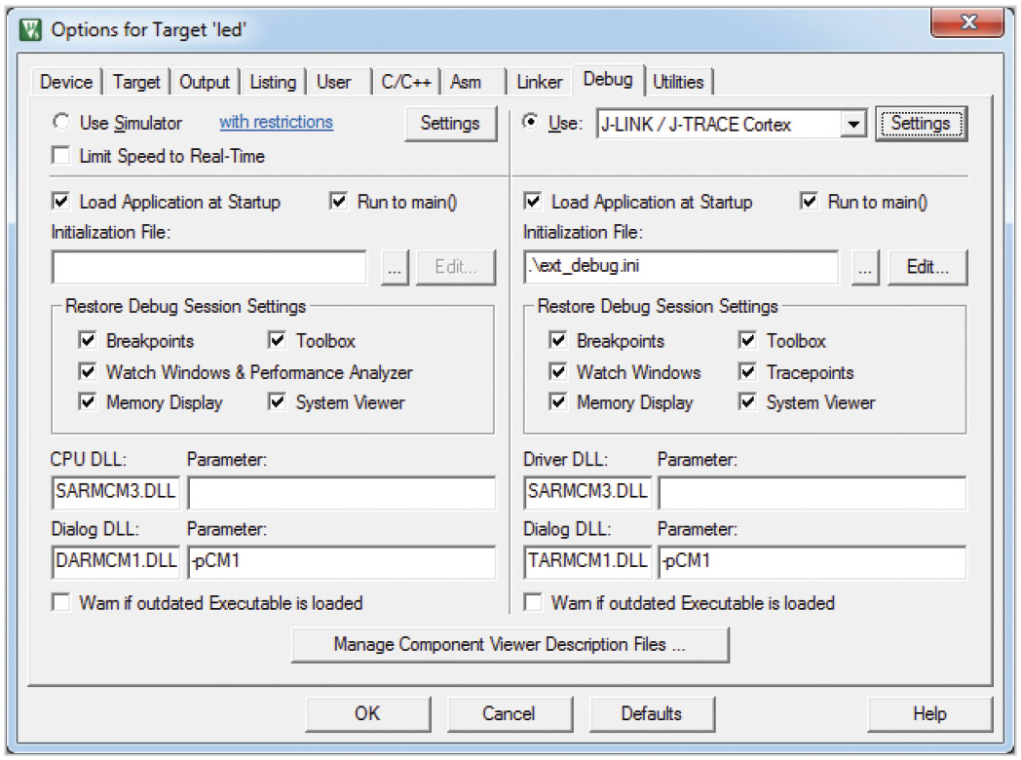
Task: Click browse button for simulator initialization file
Action: point(394,267)
